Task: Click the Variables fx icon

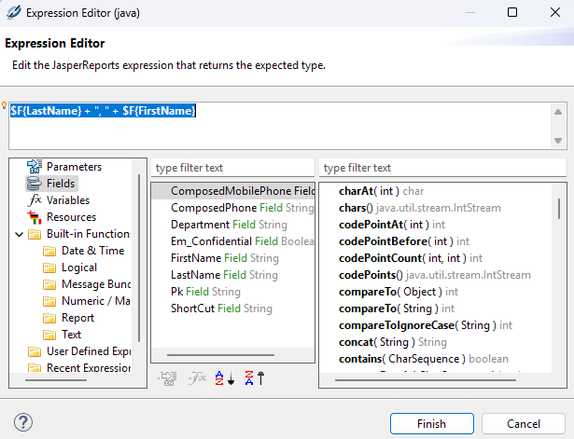Action: tap(35, 200)
